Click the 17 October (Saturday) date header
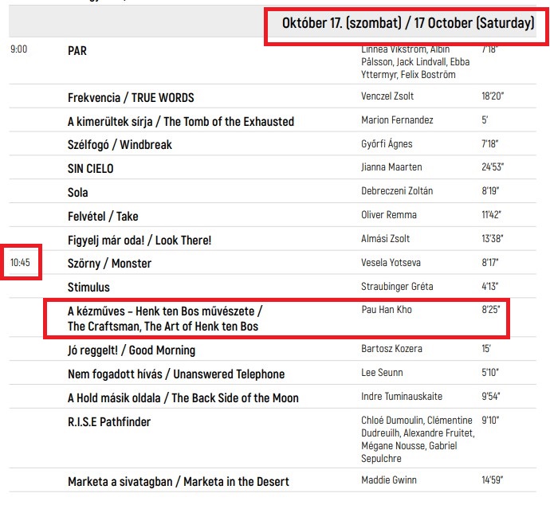Screen dimensions: 550x505 (x=407, y=23)
